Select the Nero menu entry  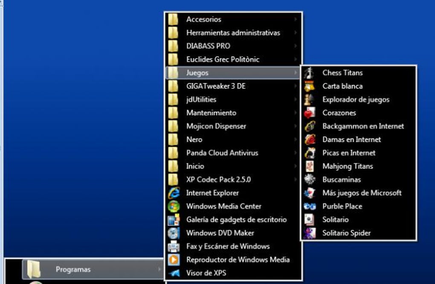point(193,139)
